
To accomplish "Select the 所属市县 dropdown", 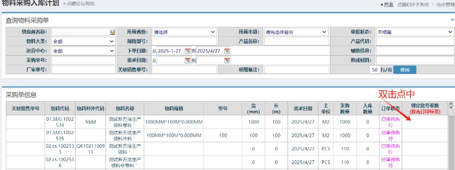I will 296,32.
